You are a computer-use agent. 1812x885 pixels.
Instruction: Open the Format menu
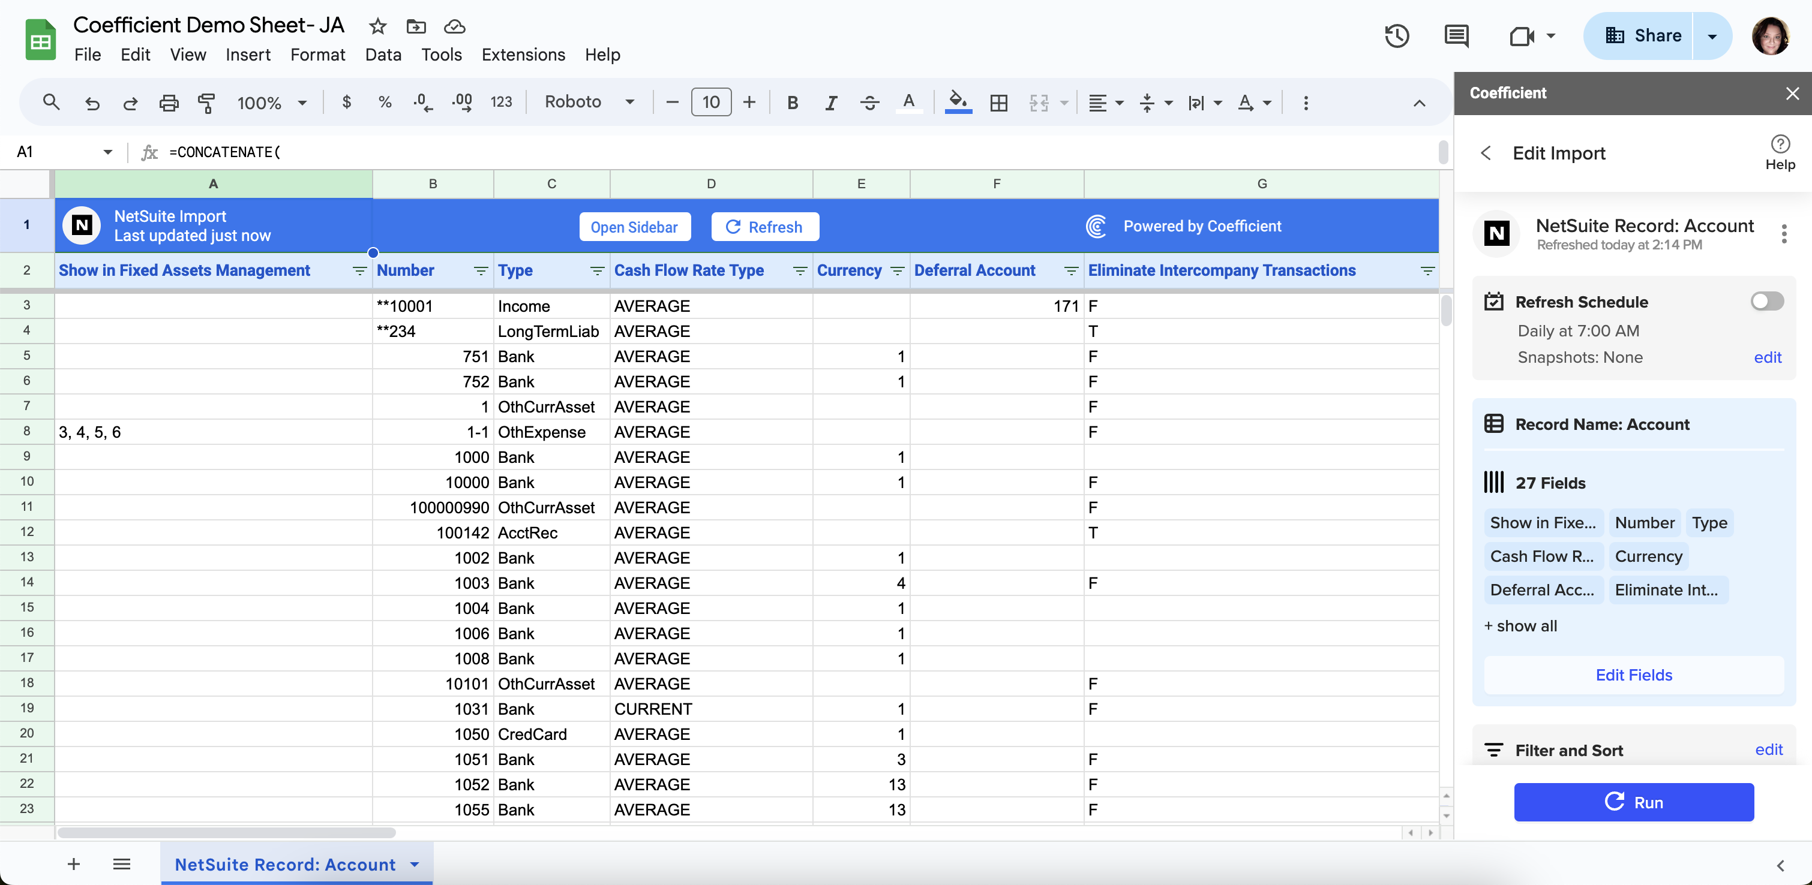(318, 55)
